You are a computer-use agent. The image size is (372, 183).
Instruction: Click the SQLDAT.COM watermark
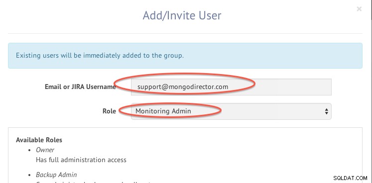[350, 178]
